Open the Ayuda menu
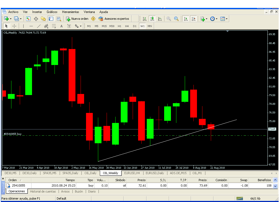 point(104,12)
